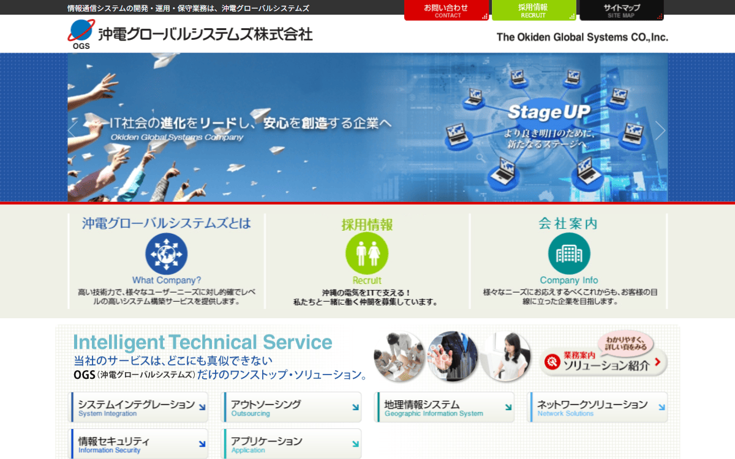Click arrow icon on 地理情報システム button
735x459 pixels.
(508, 408)
